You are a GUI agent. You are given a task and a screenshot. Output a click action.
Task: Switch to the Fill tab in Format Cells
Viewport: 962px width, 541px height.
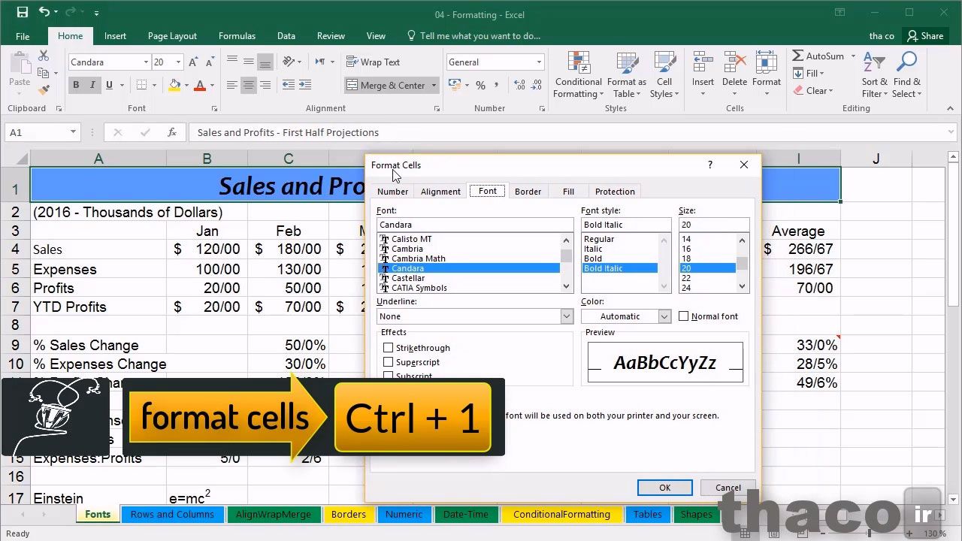pyautogui.click(x=568, y=192)
